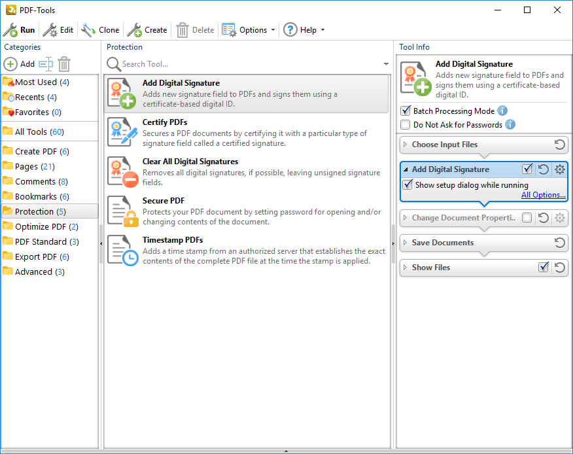Click the rename category icon
Image resolution: width=573 pixels, height=454 pixels.
45,64
